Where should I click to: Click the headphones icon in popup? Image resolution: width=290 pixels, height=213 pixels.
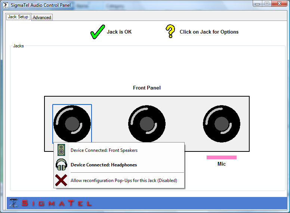click(x=61, y=165)
